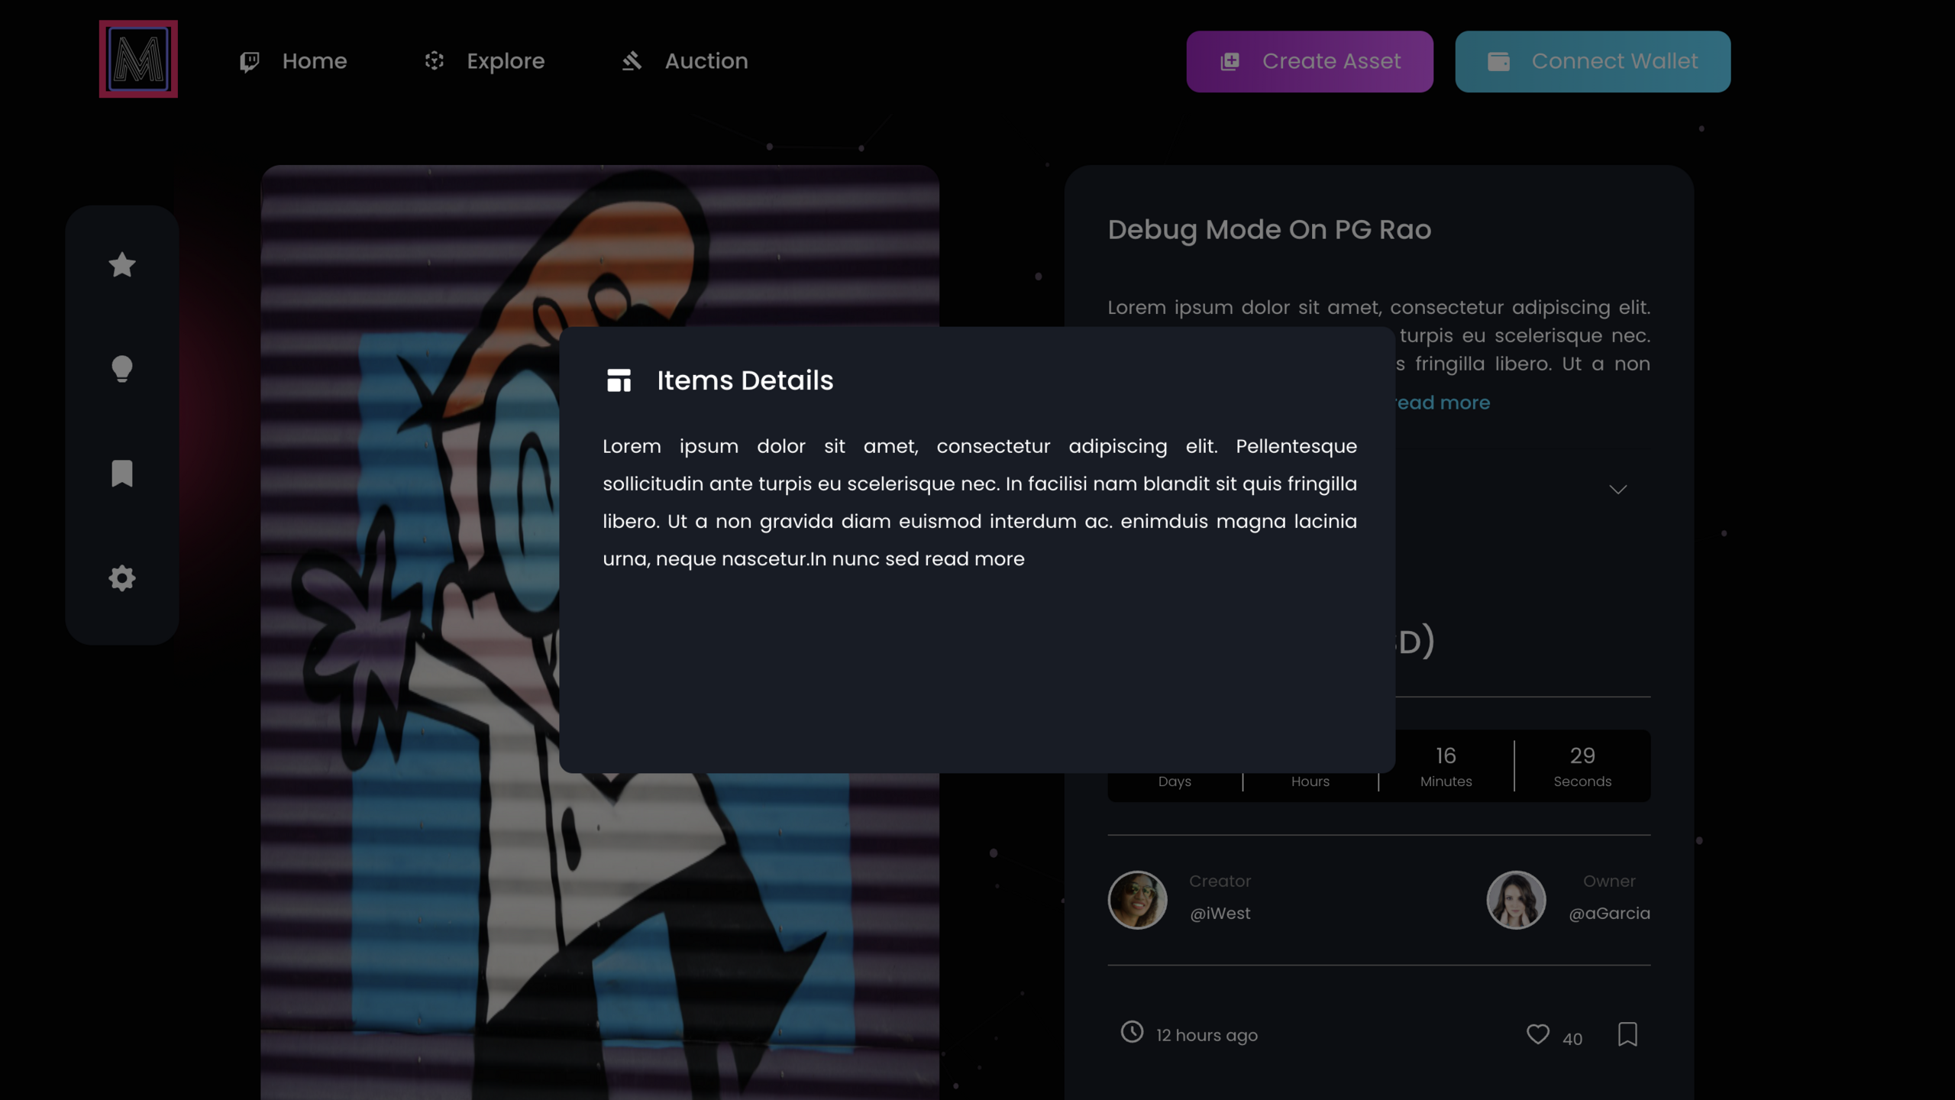Open the lightbulb ideas icon in sidebar
1955x1100 pixels.
tap(121, 369)
